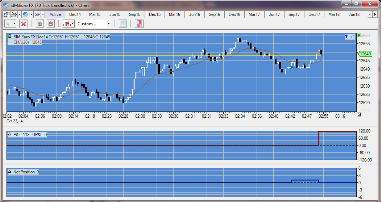Click the blue-red color bars icon
The width and height of the screenshot is (382, 202).
tap(139, 24)
